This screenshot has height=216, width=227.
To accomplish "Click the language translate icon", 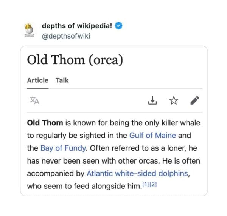I will [34, 100].
